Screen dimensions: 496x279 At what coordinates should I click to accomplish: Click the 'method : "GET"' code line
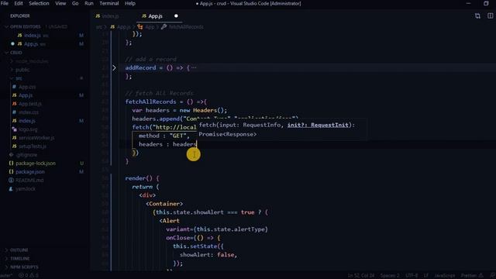[164, 136]
